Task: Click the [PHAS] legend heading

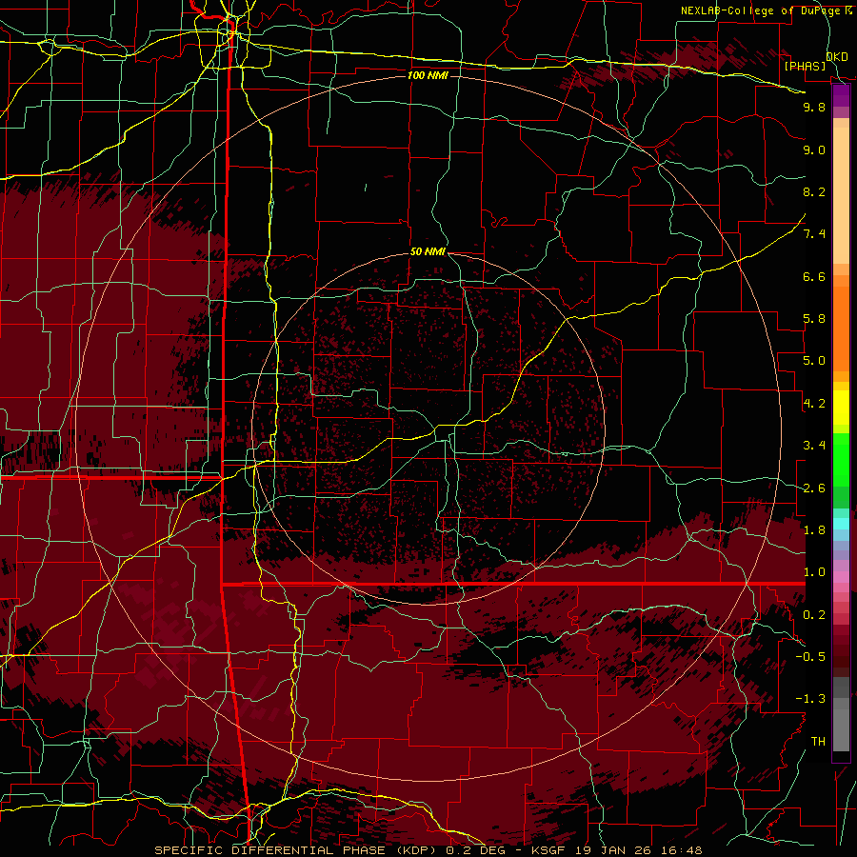Action: point(805,66)
